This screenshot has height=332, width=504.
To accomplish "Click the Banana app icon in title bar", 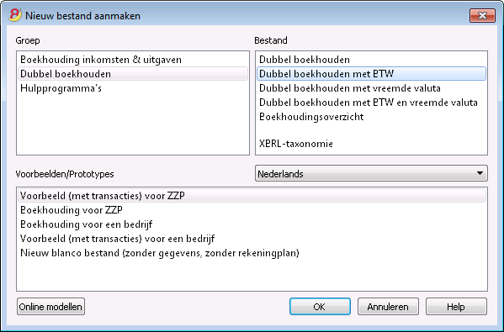I will [15, 15].
